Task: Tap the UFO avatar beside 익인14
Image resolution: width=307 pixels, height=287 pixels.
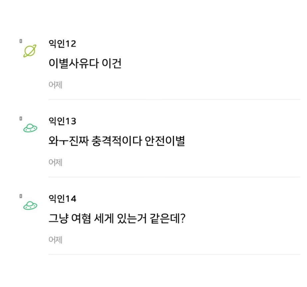Action: (30, 206)
